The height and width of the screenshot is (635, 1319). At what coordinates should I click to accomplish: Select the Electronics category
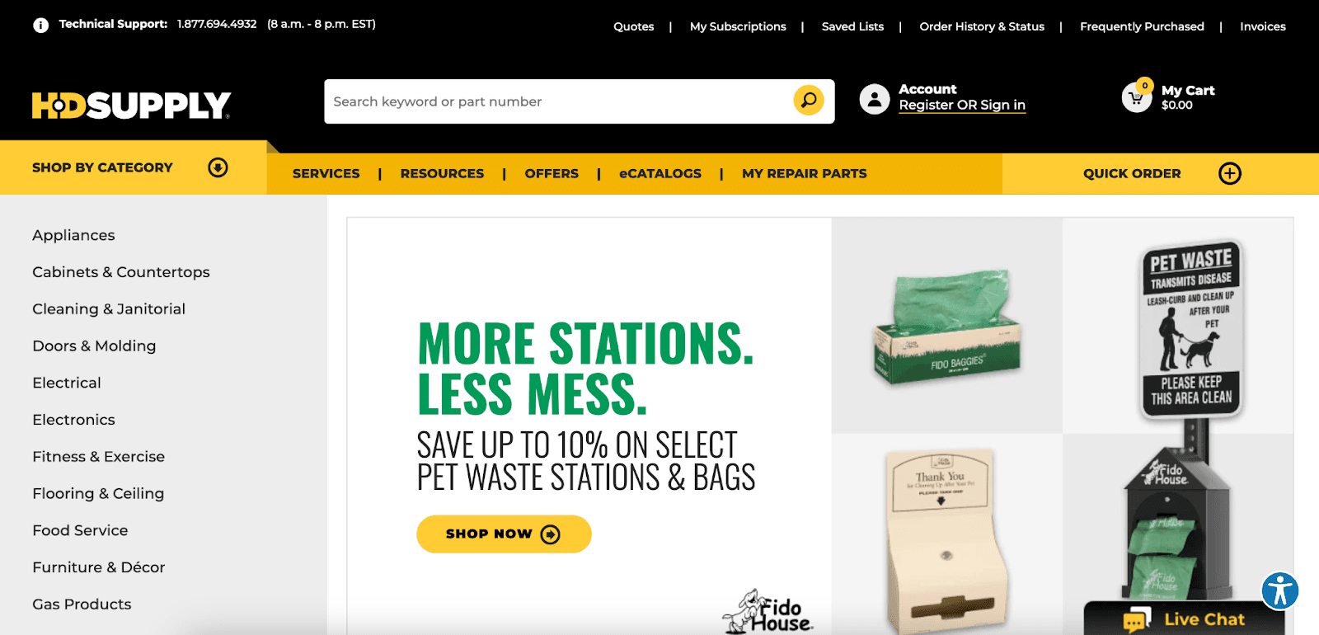tap(73, 420)
